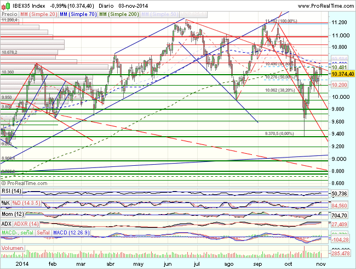Image resolution: width=356 pixels, height=269 pixels.
Task: Click the 9.000 price axis label
Action: tap(339, 159)
